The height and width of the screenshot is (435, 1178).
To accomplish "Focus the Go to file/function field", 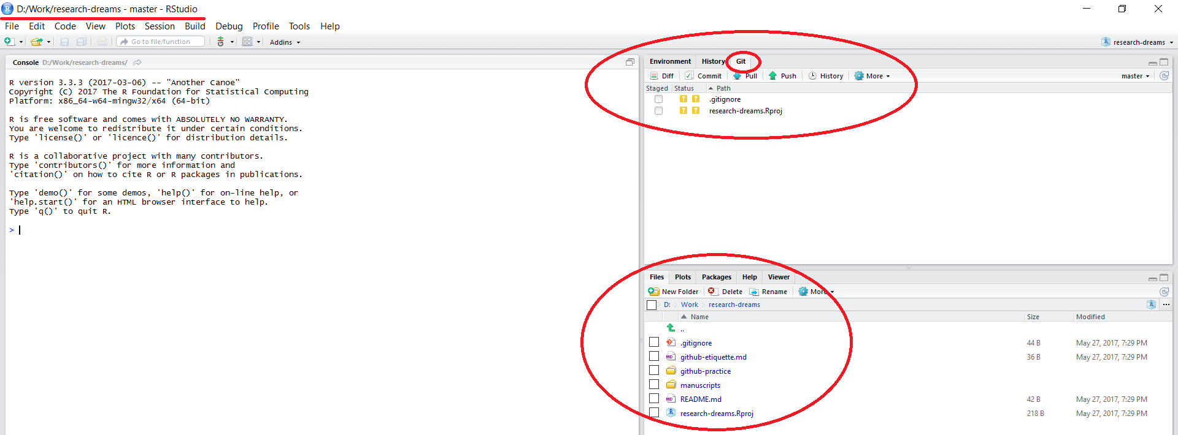I will (161, 42).
